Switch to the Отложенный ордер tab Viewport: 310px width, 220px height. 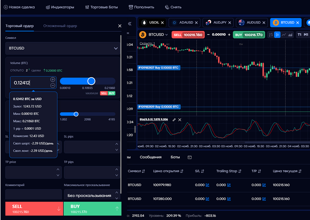pos(60,26)
